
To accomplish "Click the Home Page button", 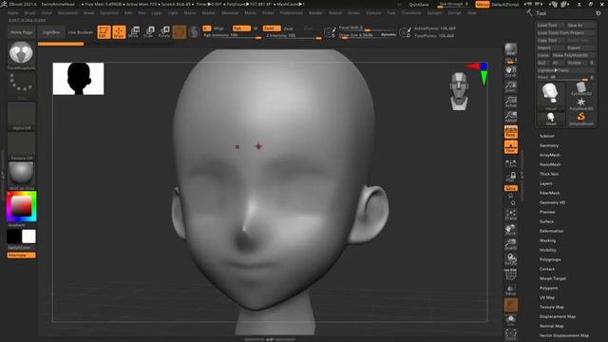I will pos(21,32).
